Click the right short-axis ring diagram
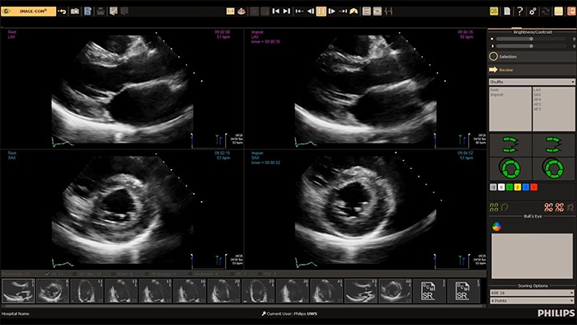This screenshot has height=325, width=577. coord(553,168)
